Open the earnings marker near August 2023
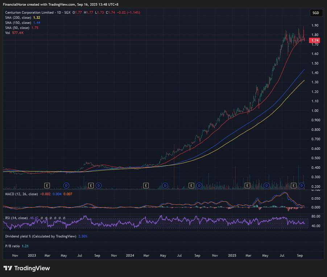Screen dimensions: 327x277 coord(91,185)
